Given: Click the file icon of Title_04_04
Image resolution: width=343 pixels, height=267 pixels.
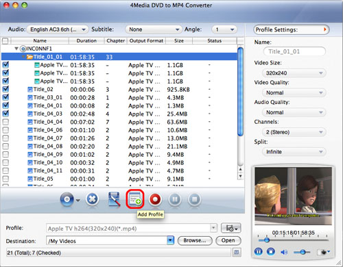Looking at the screenshot, I should 30,122.
